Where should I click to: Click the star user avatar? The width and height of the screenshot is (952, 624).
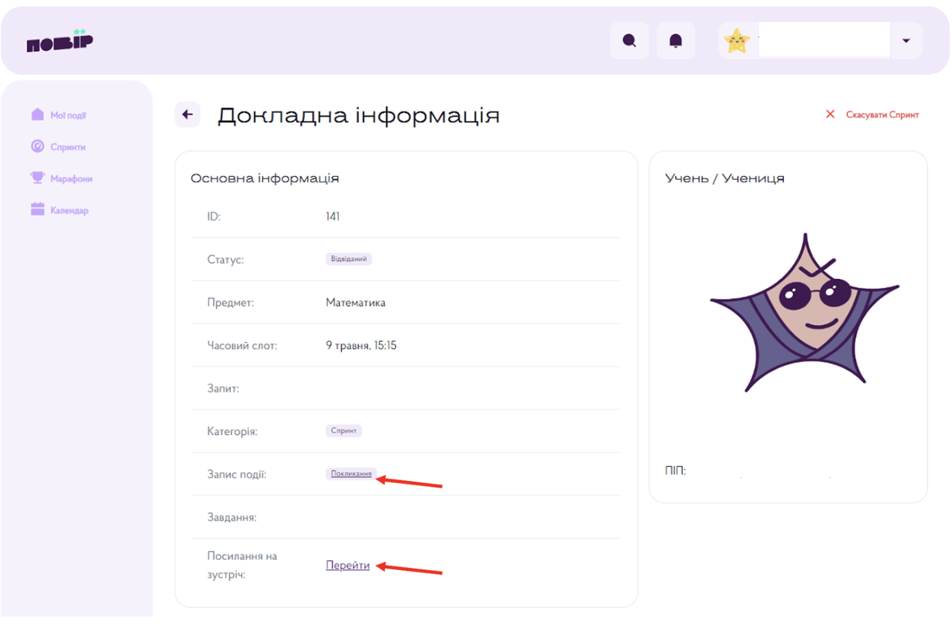click(737, 41)
